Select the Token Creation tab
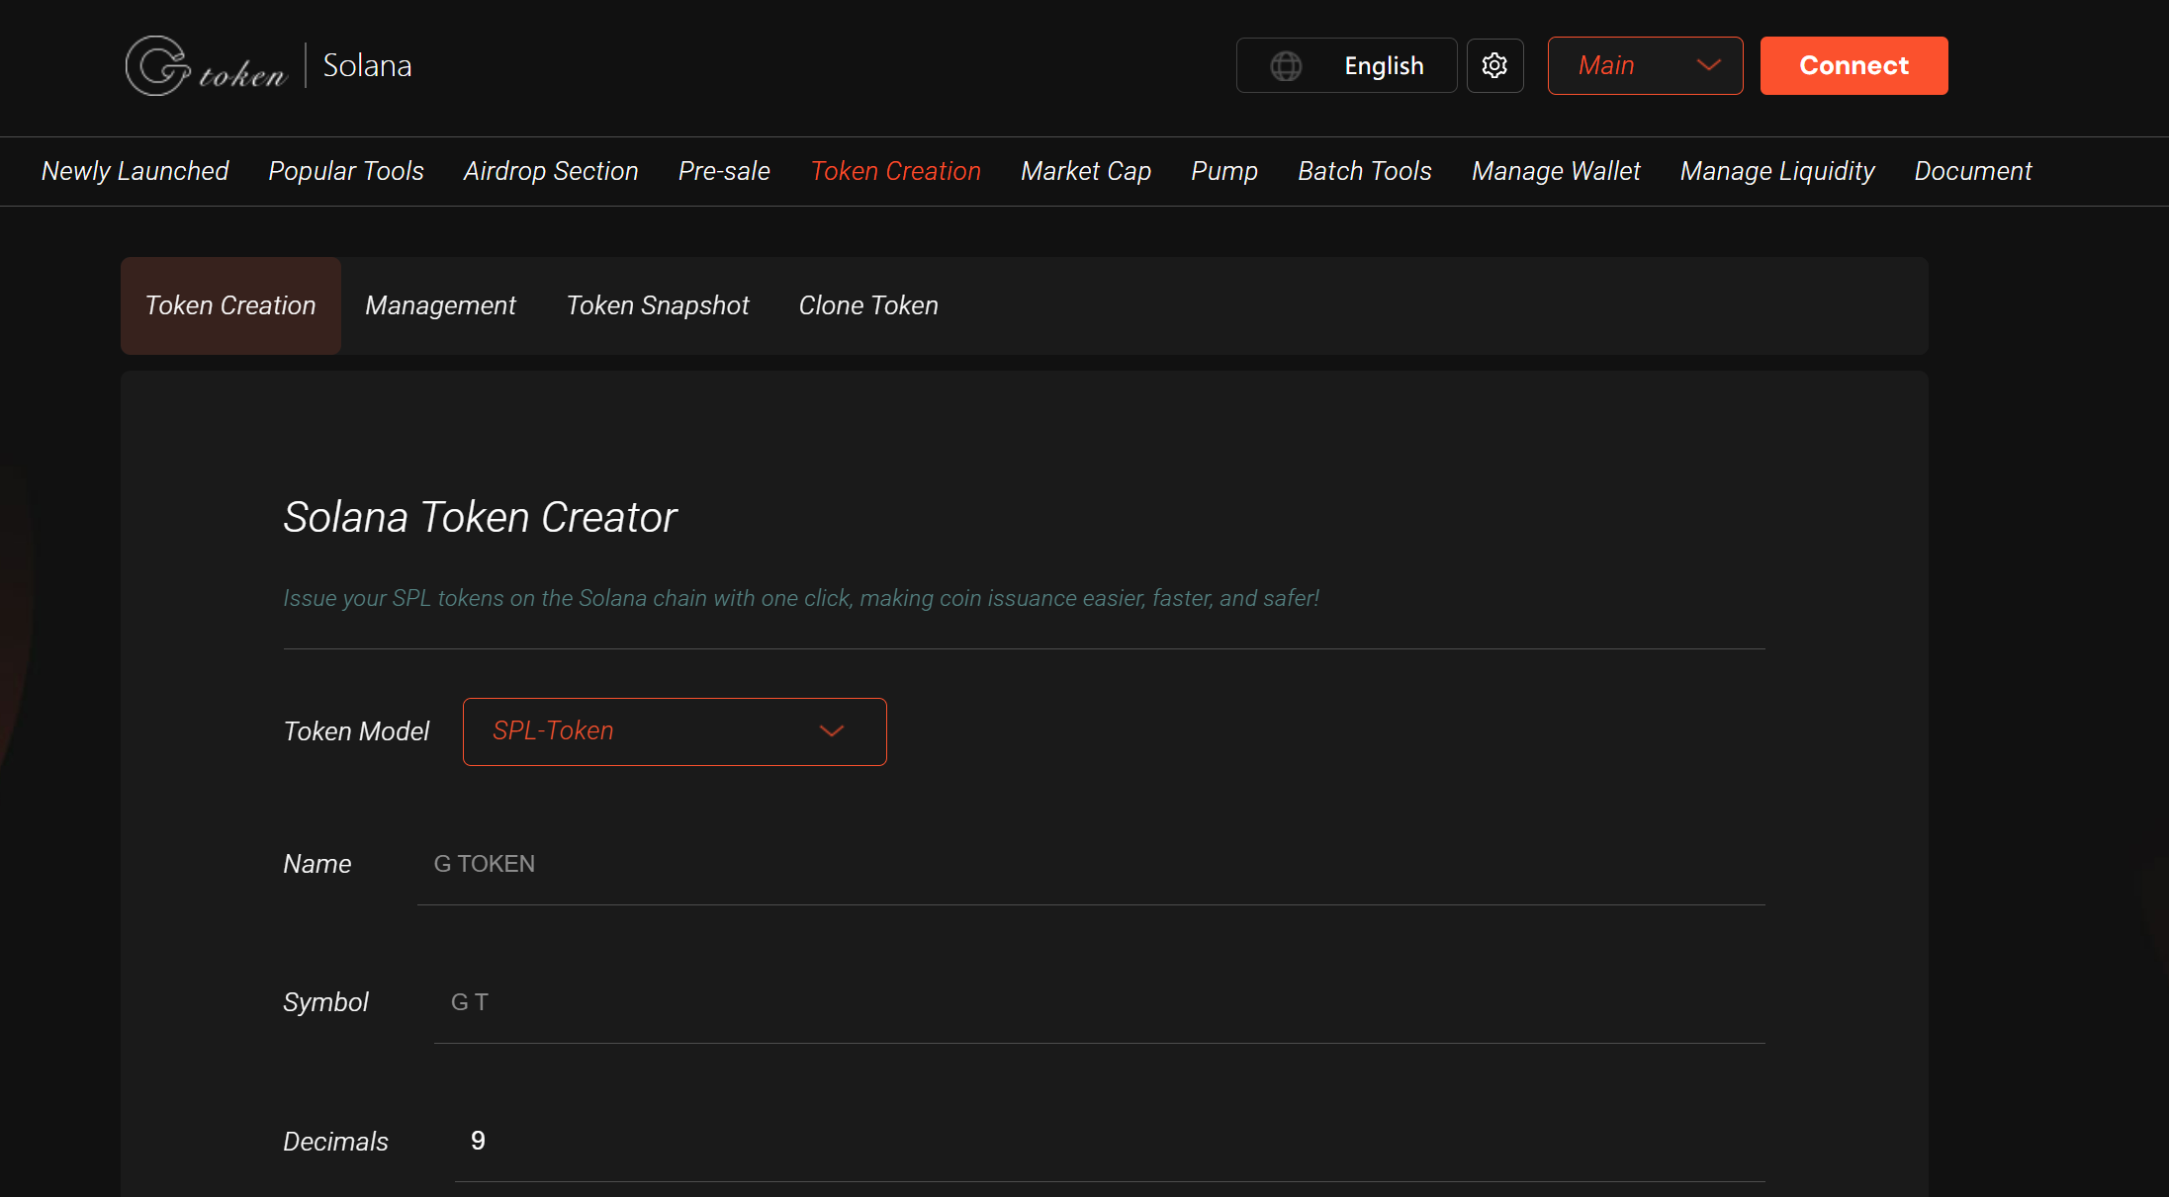 pos(229,305)
